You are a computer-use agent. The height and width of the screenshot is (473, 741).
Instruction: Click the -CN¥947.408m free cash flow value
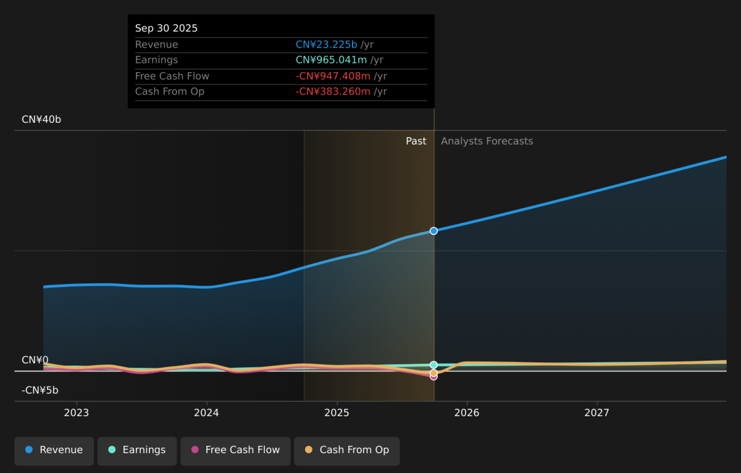pos(333,76)
